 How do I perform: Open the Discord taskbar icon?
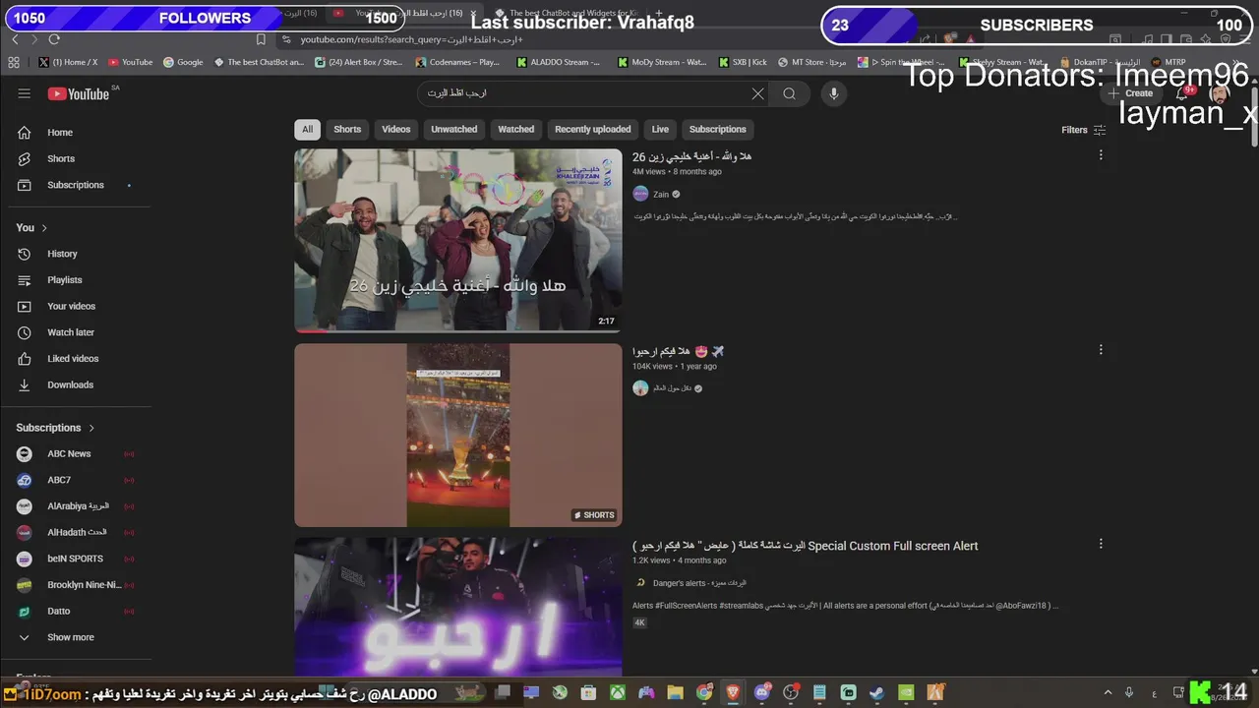pos(762,693)
